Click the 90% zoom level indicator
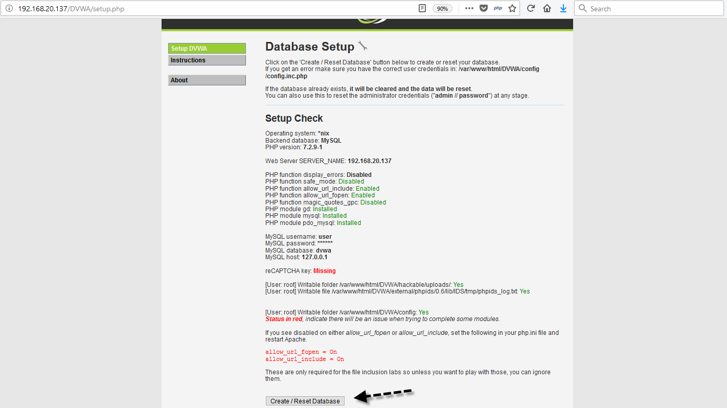The height and width of the screenshot is (408, 727). click(442, 9)
